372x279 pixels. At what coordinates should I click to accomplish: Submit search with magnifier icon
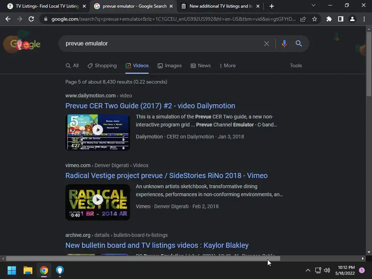(x=299, y=44)
